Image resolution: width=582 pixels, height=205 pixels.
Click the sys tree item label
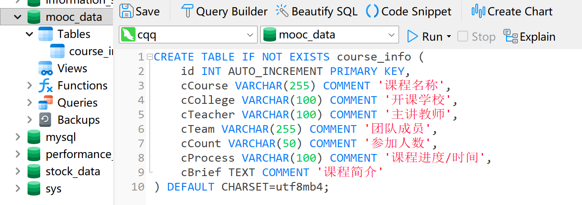(x=53, y=189)
